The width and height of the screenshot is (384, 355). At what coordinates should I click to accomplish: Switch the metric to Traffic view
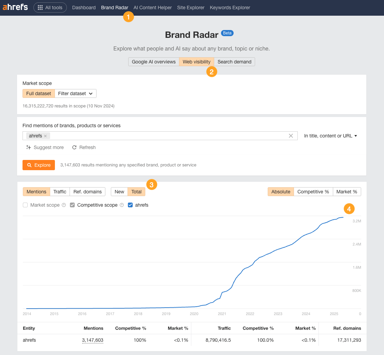(x=60, y=192)
